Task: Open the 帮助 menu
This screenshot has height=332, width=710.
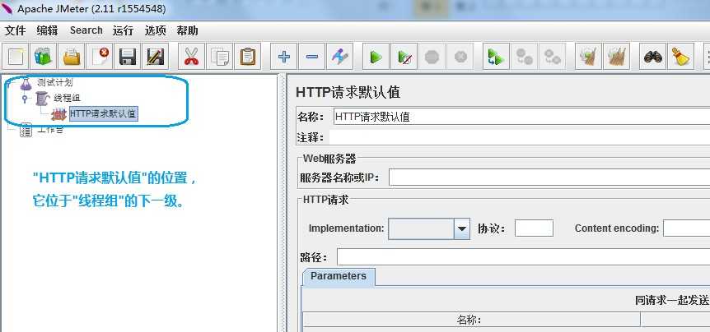Action: coord(188,30)
